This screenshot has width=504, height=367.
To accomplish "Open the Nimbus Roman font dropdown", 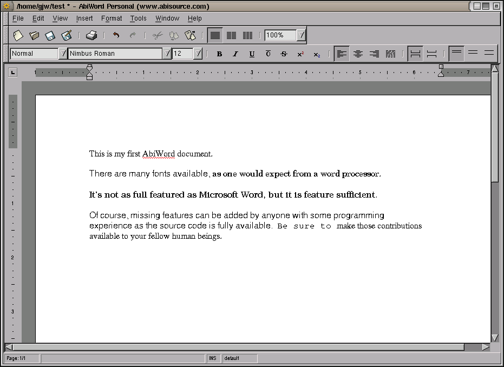I will 166,54.
